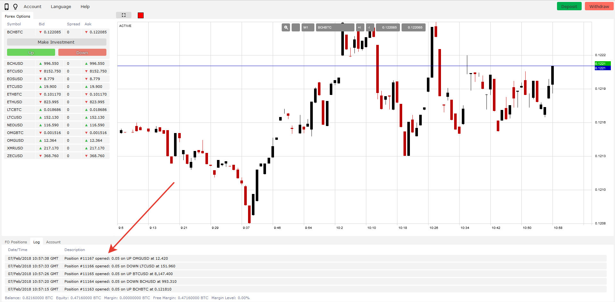Screen dimensions: 615x302
Task: Click the mobile phone icon
Action: point(6,7)
